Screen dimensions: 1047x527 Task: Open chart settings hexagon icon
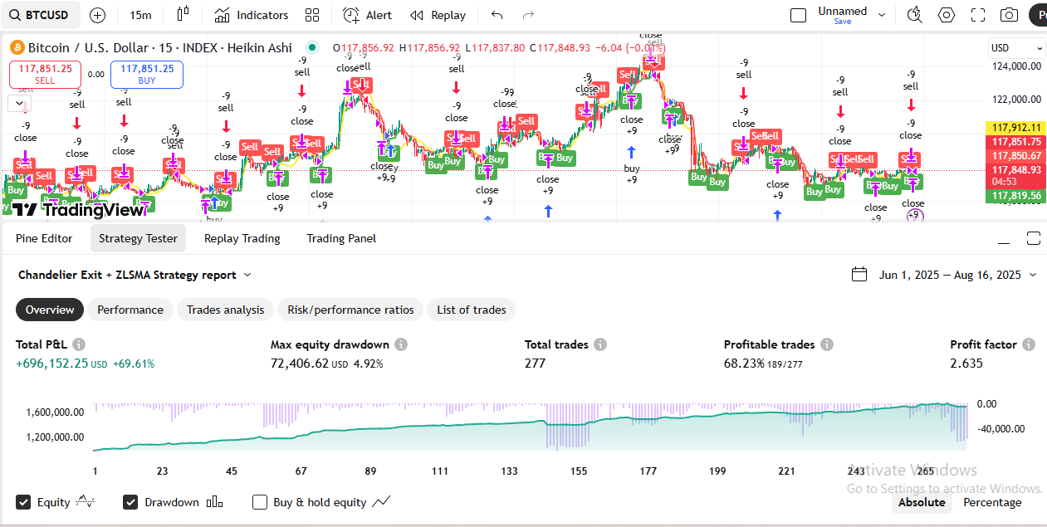(x=947, y=15)
